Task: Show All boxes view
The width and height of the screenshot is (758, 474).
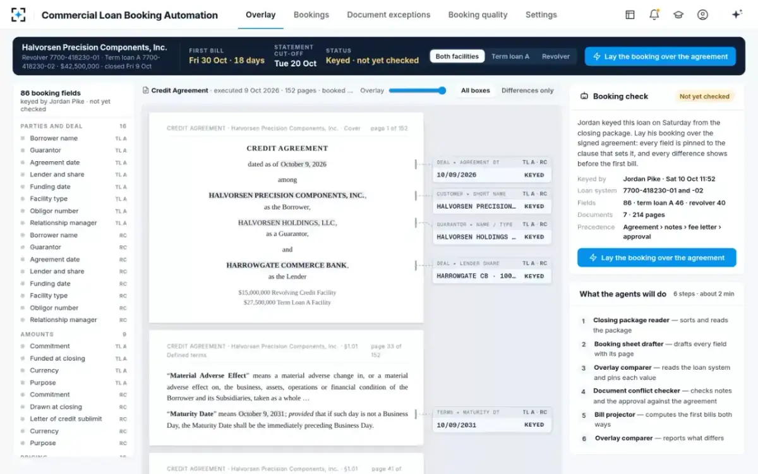Action: (x=476, y=90)
